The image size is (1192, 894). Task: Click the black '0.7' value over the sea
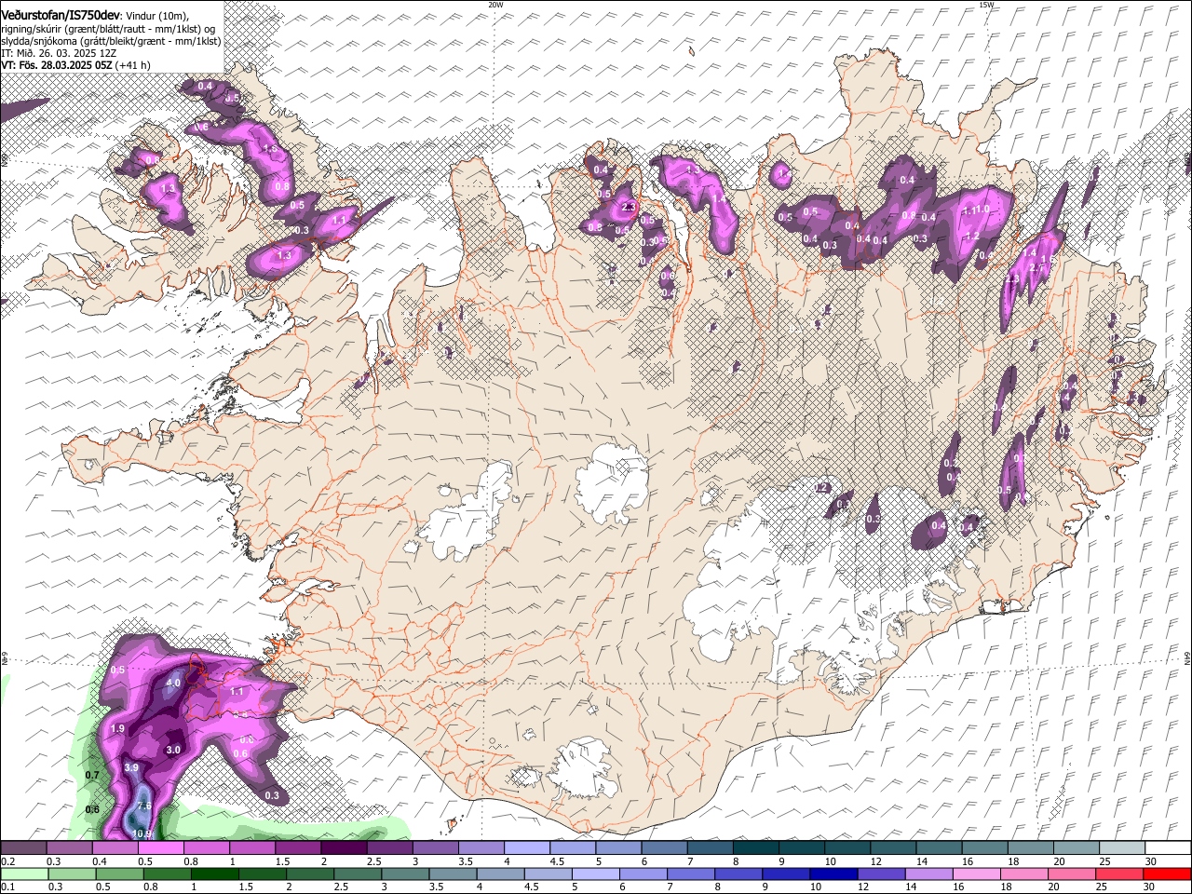92,775
